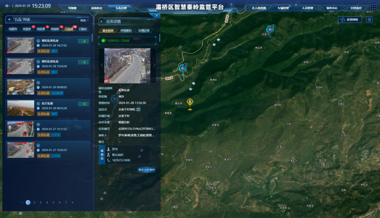Click the 更多分析事件 button

pos(146,170)
